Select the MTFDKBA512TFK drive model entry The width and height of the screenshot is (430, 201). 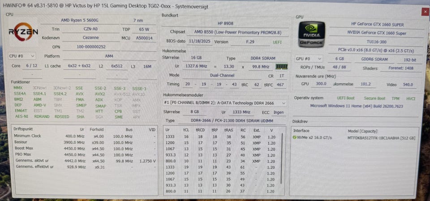click(381, 138)
